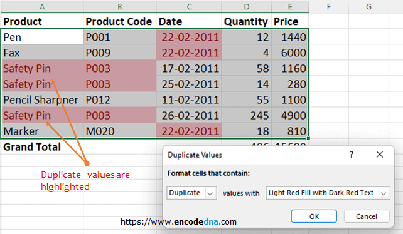Click the Date header cell
The image size is (403, 234).
click(x=189, y=21)
